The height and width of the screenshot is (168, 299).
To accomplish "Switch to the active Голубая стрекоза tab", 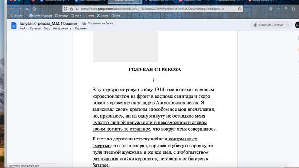I will click(125, 1).
